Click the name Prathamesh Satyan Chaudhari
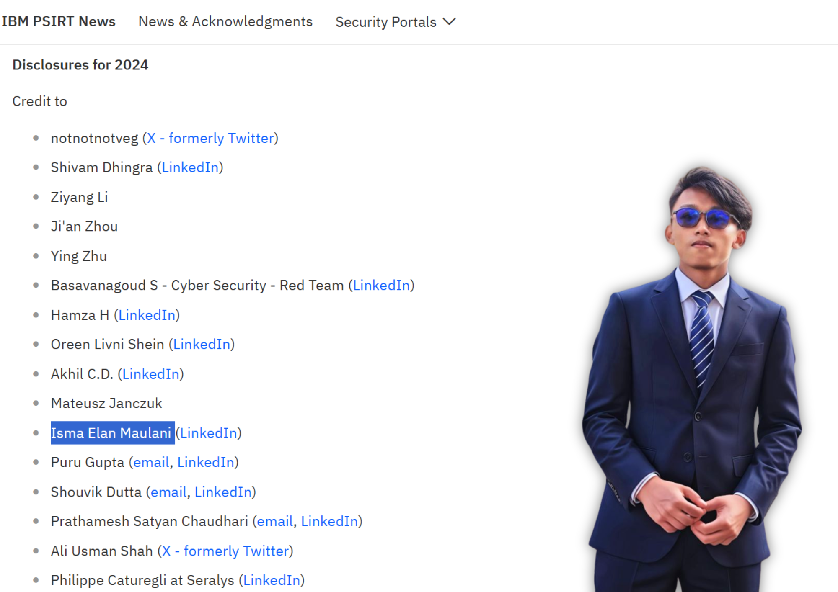 click(150, 522)
